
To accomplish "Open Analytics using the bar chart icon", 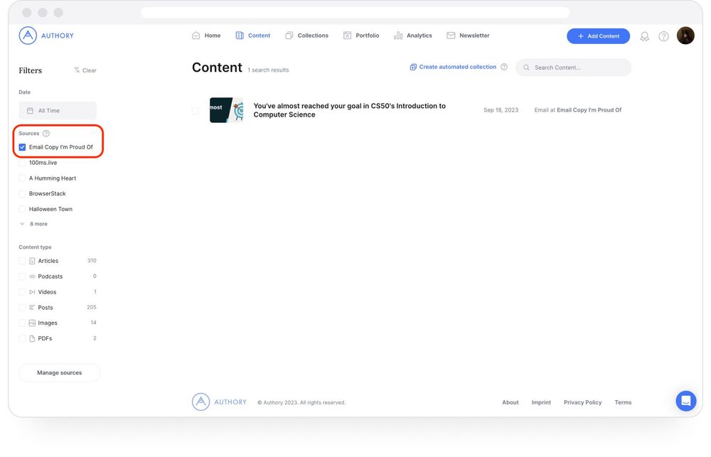I will tap(397, 35).
